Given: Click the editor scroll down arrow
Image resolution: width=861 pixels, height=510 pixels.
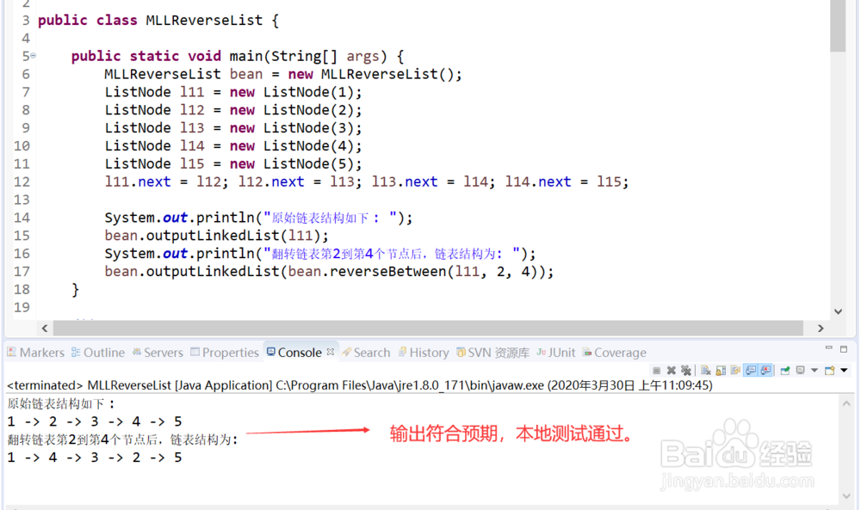Looking at the screenshot, I should 838,311.
